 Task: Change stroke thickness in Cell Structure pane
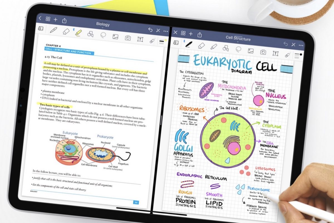(297, 56)
